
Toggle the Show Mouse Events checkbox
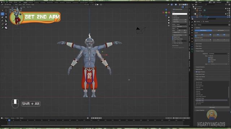173,39
